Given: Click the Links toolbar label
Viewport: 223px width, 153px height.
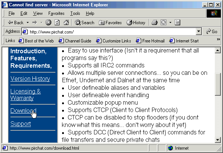Looking at the screenshot, I should pos(10,41).
